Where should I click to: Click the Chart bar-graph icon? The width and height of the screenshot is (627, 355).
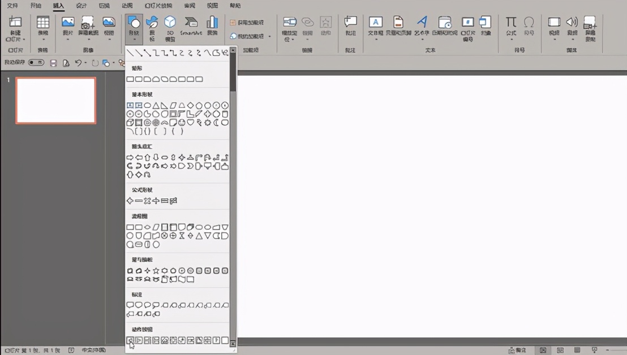pos(212,23)
